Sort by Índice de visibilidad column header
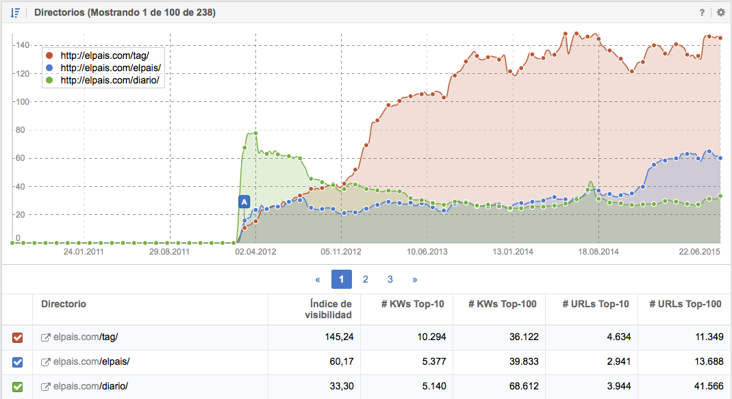 pyautogui.click(x=328, y=309)
